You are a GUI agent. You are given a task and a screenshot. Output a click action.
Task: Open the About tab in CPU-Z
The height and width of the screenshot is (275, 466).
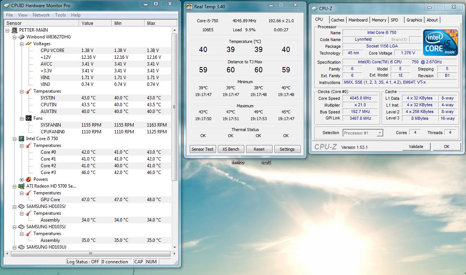click(432, 20)
